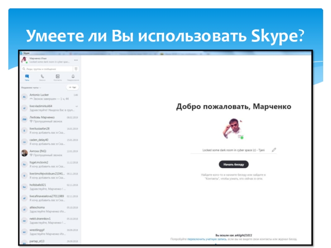Open the chat with Любовь Марченко
The height and width of the screenshot is (248, 331).
pyautogui.click(x=50, y=119)
